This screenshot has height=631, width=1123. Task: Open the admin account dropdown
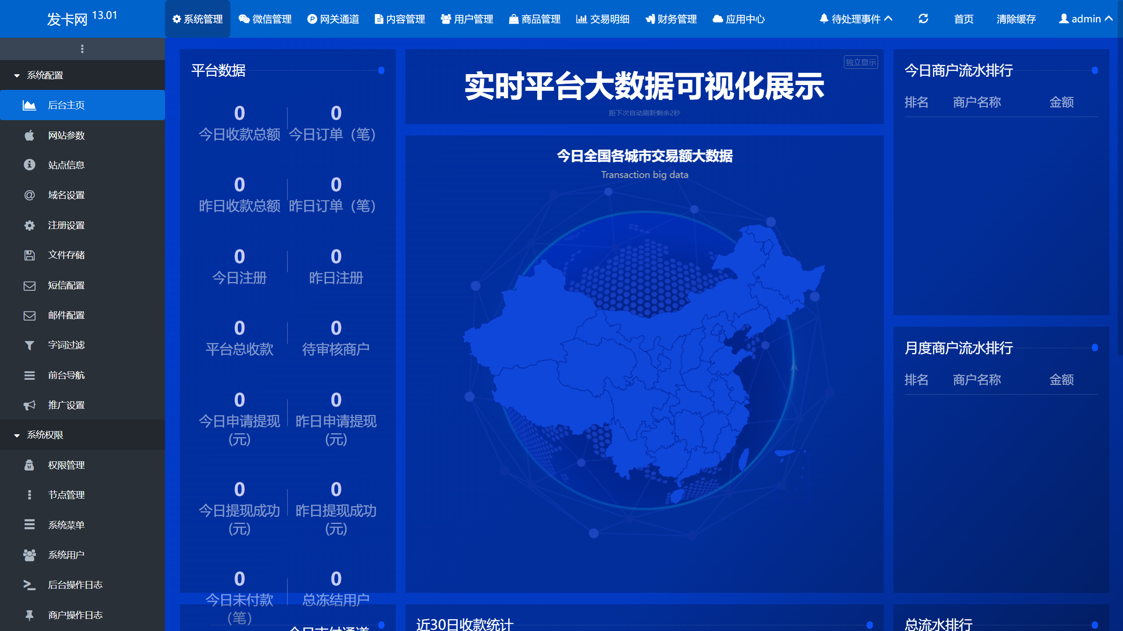1086,18
